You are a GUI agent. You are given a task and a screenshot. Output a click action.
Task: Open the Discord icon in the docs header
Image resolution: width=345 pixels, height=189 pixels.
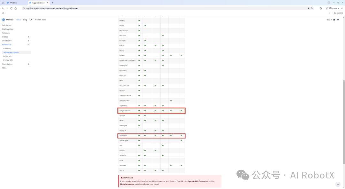click(x=338, y=20)
